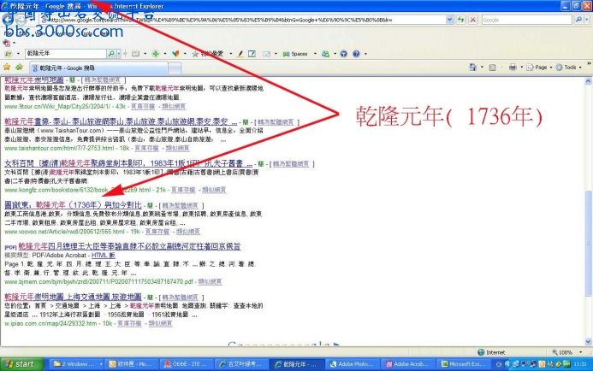593x371 pixels.
Task: Open the 乾隆元年崇明地圖 上海交通地圖 result link
Action: (x=73, y=297)
